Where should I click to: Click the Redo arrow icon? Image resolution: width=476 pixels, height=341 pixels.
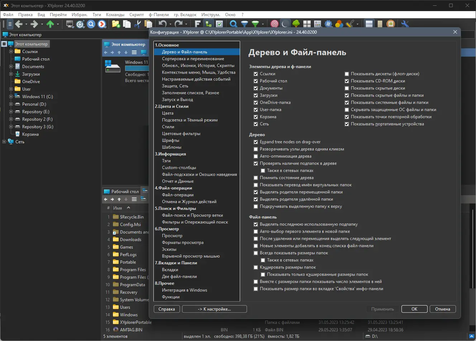click(178, 24)
